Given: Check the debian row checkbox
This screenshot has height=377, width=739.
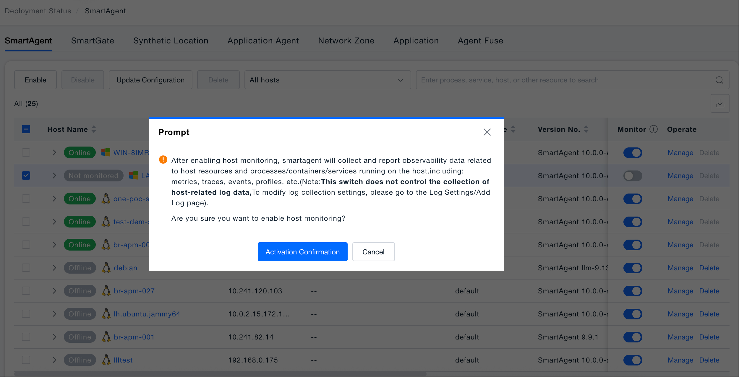Looking at the screenshot, I should (26, 268).
